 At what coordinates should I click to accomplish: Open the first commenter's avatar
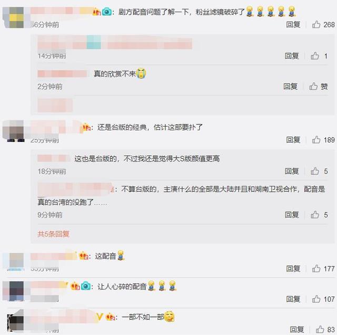14,17
